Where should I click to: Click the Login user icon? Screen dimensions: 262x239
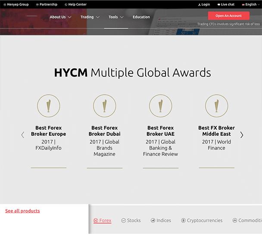[x=200, y=5]
